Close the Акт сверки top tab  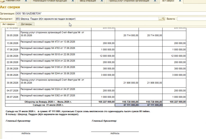tap(180, 1)
